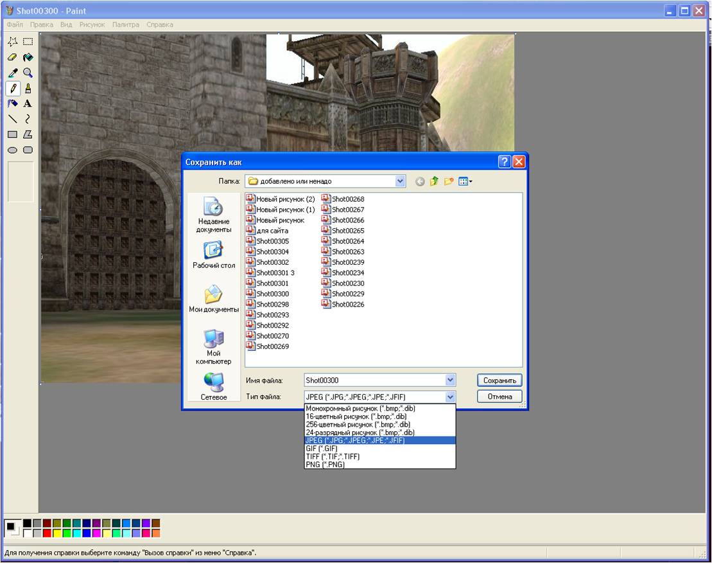Image resolution: width=712 pixels, height=563 pixels.
Task: Select the Polygon tool
Action: click(28, 134)
